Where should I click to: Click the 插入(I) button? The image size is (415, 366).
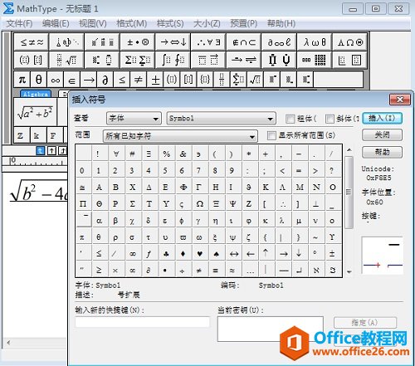coord(382,119)
